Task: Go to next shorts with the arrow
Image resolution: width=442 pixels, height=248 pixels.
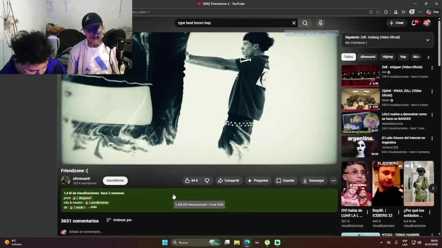Action: pyautogui.click(x=433, y=188)
